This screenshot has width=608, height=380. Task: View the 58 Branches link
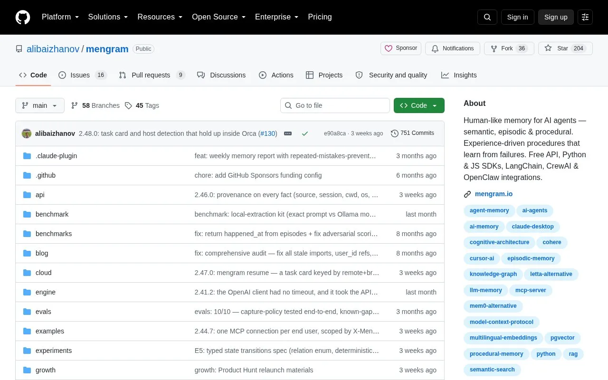coord(95,105)
